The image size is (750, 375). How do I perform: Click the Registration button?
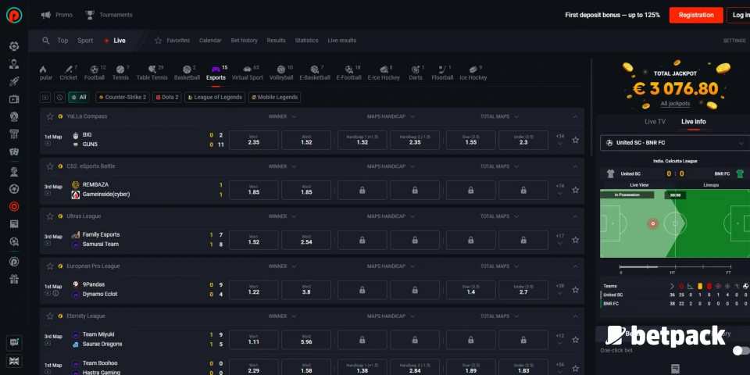point(695,15)
